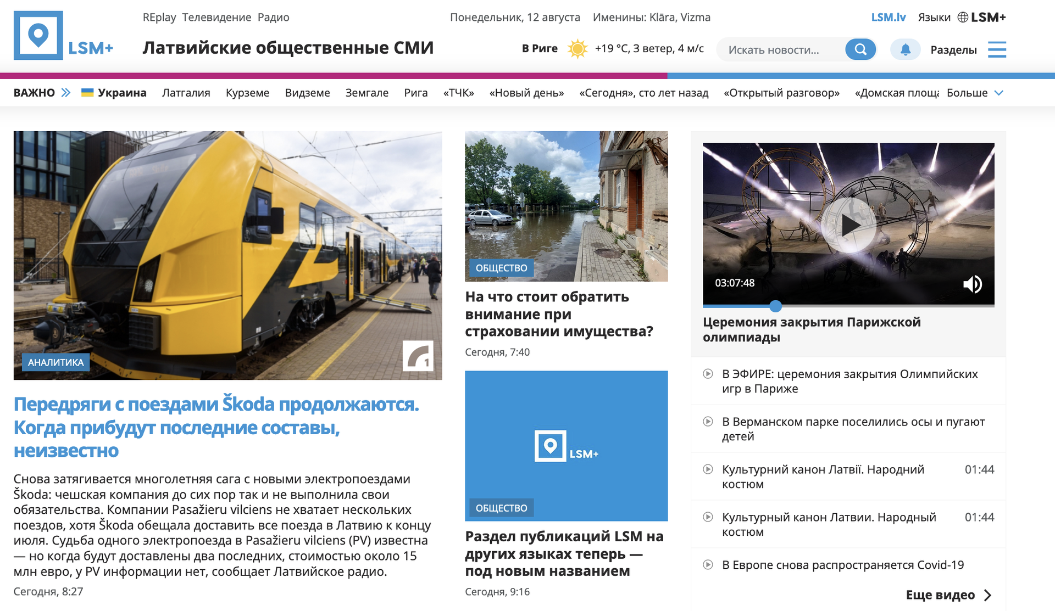Open «Новый день» program link
The height and width of the screenshot is (611, 1055).
[x=527, y=93]
